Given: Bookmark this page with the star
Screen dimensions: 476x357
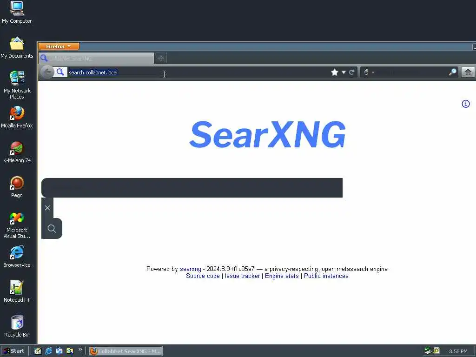Looking at the screenshot, I should [335, 72].
